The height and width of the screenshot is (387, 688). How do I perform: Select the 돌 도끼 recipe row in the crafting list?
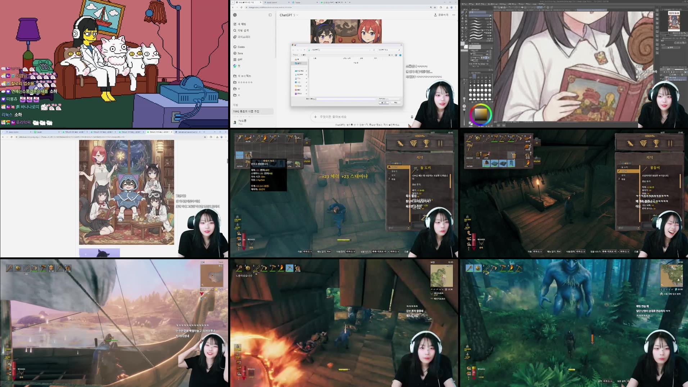pyautogui.click(x=398, y=167)
